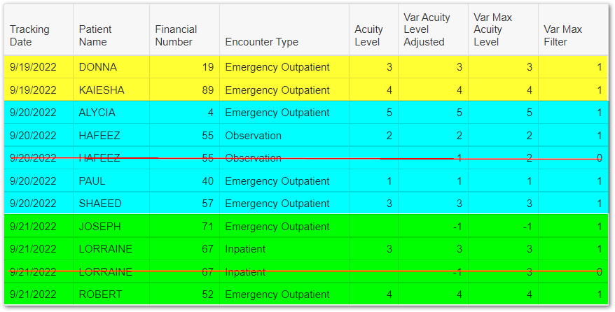
Task: Select the Tracking Date column header
Action: 39,30
